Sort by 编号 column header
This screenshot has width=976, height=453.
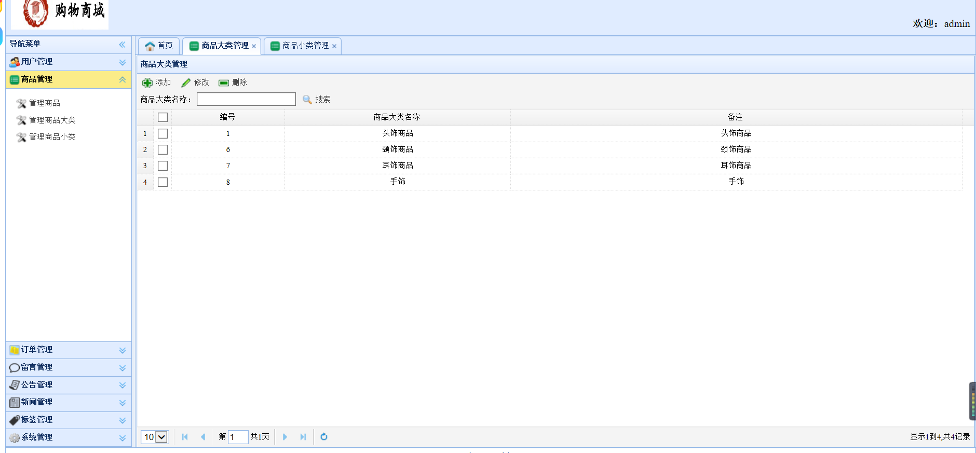pyautogui.click(x=227, y=117)
